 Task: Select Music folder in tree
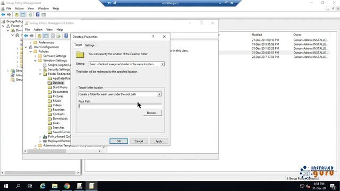pyautogui.click(x=57, y=101)
